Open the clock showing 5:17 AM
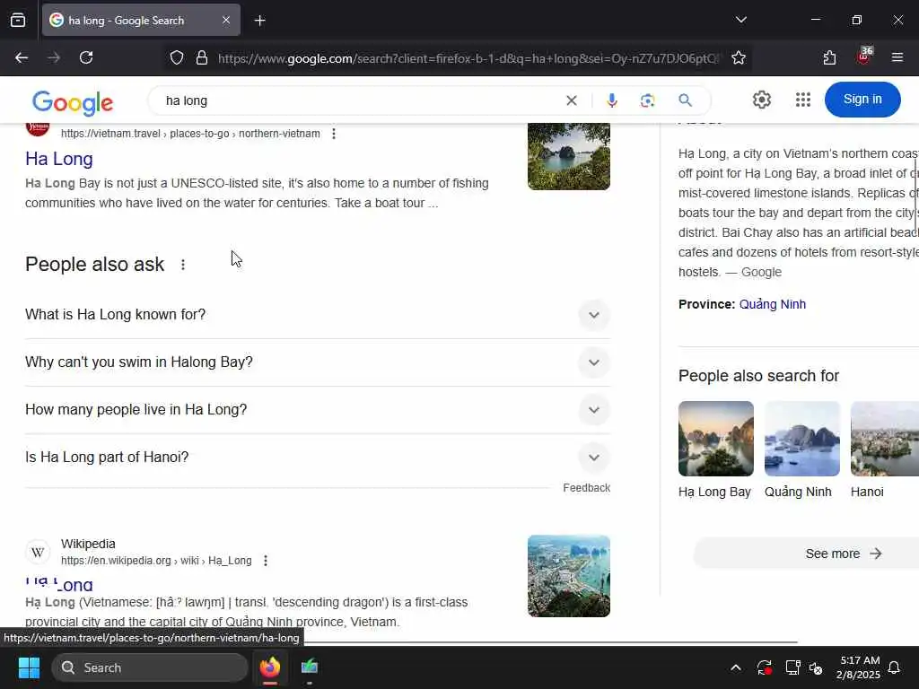Viewport: 919px width, 689px height. click(859, 667)
